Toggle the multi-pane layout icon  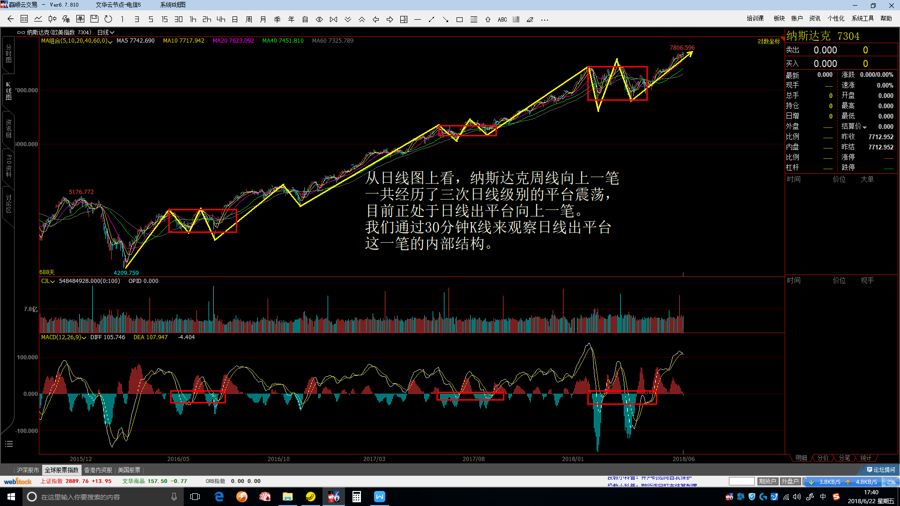pos(404,19)
